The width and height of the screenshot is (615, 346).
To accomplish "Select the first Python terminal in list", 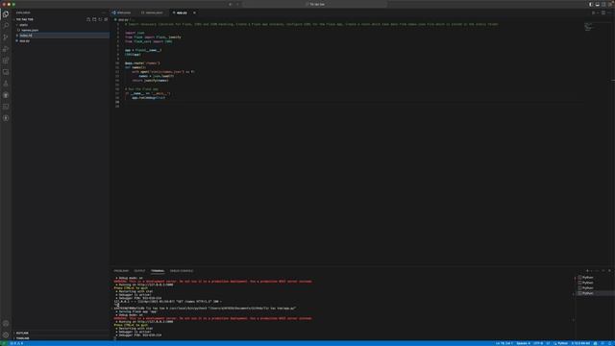I will pyautogui.click(x=587, y=278).
